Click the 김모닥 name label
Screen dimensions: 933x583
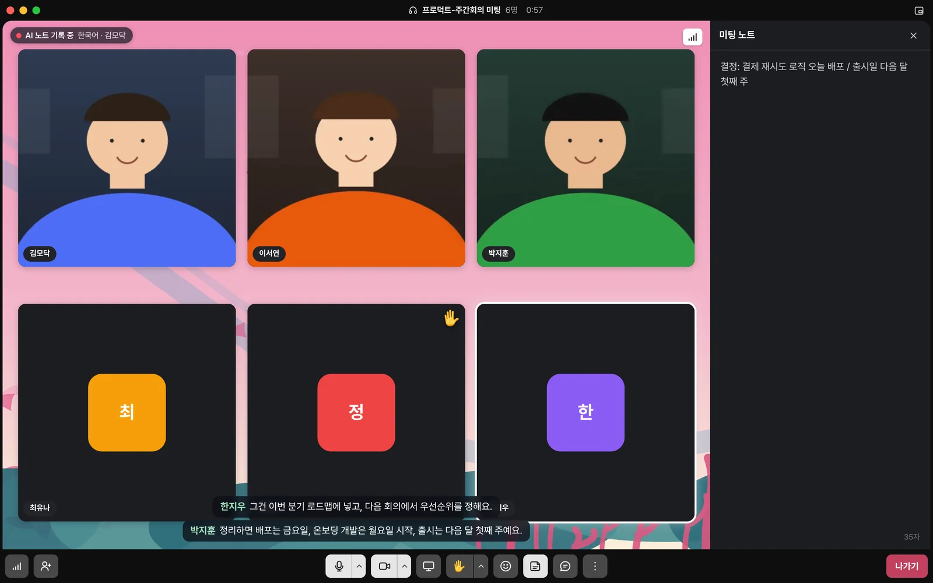(x=40, y=253)
